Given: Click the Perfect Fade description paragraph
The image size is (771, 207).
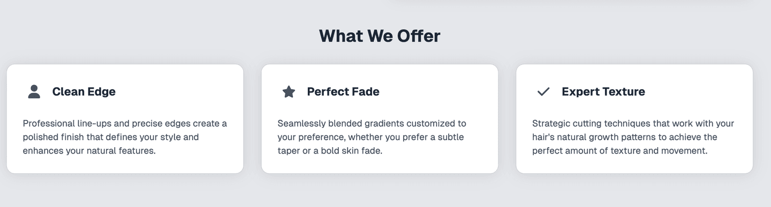Looking at the screenshot, I should 372,137.
